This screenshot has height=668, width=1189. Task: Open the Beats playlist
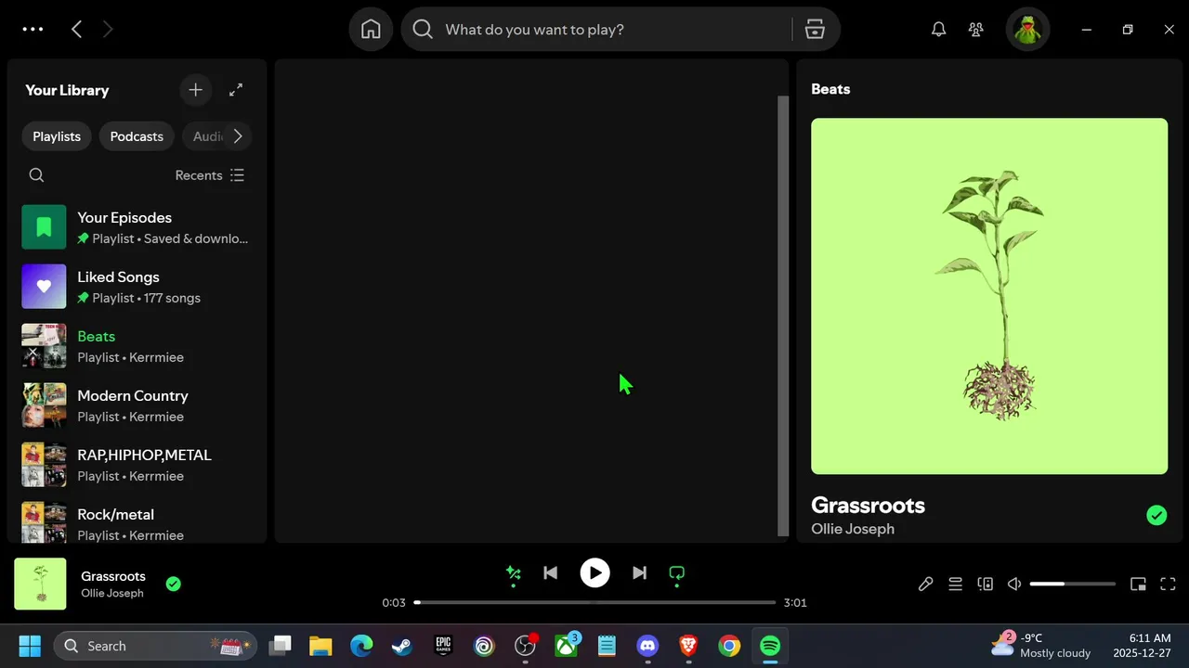137,346
